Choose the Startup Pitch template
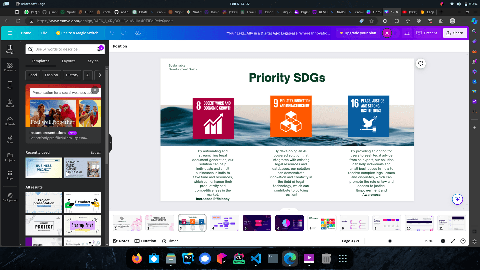This screenshot has height=270, width=480. click(82, 225)
